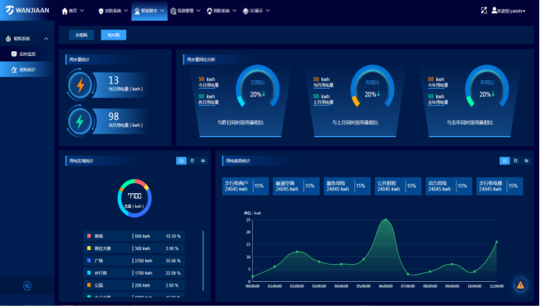Open the yanshi user account dropdown
This screenshot has width=540, height=306.
[508, 11]
